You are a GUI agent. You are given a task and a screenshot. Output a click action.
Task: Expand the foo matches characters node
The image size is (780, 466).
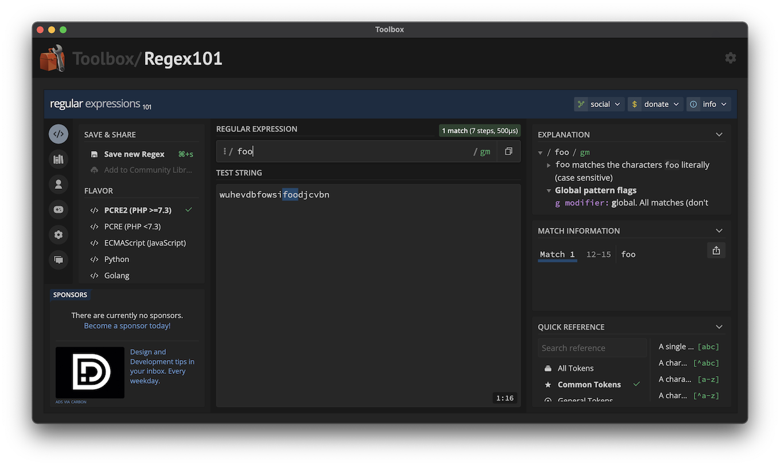click(549, 165)
